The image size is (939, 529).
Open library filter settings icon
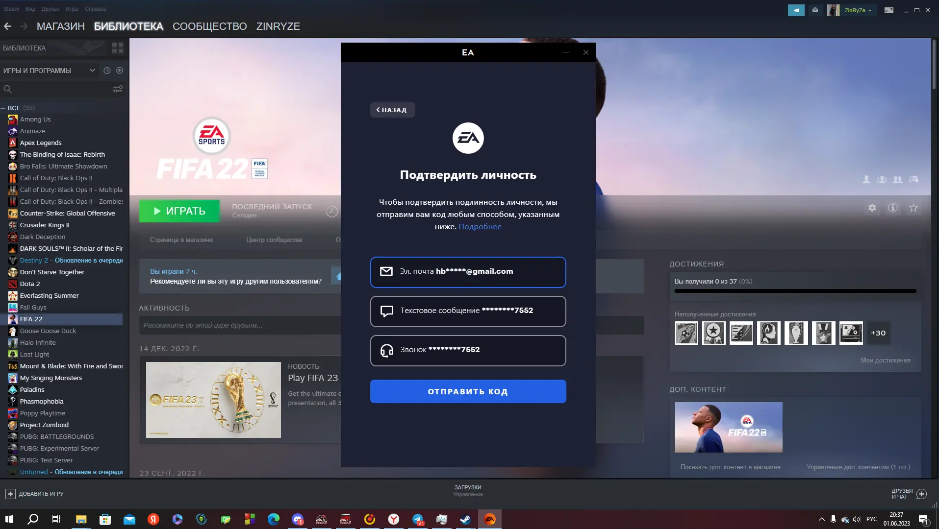118,89
